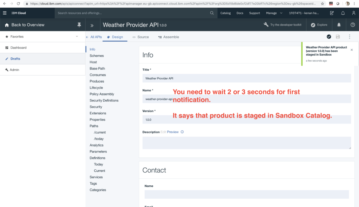359x207 pixels.
Task: Select Info section in design navigation
Action: (92, 49)
